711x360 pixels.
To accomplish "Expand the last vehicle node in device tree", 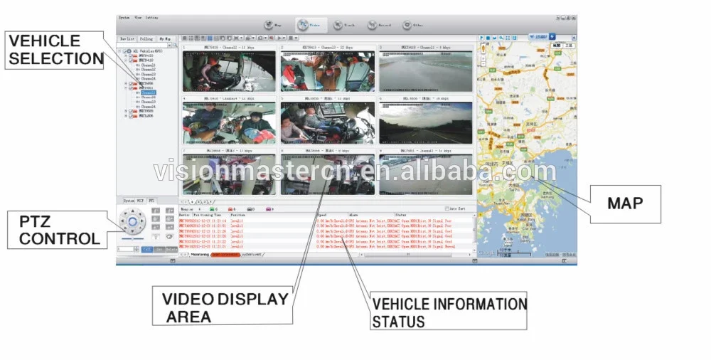I will coord(126,116).
